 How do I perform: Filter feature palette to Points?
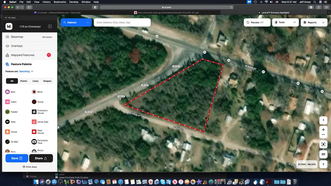point(24,81)
